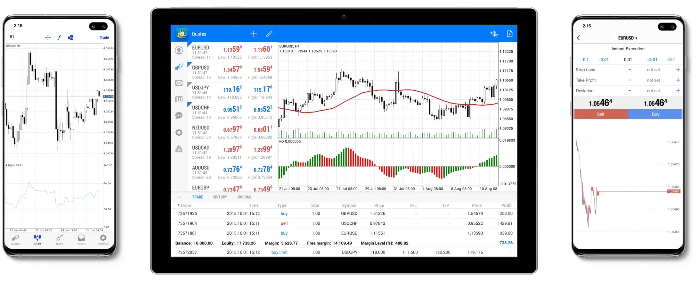
Task: Open the chat bubble icon in tablet sidebar
Action: [179, 116]
